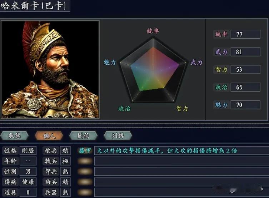Select the fourth empty skill slot icon
Viewport: 269px width, 198px height.
pos(85,182)
